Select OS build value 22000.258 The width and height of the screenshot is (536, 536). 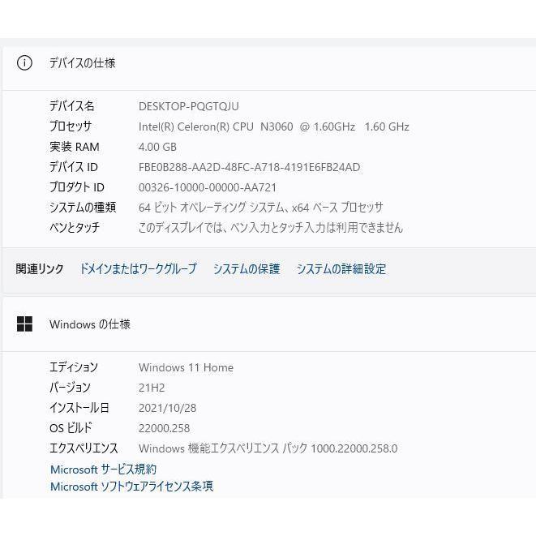pyautogui.click(x=164, y=428)
